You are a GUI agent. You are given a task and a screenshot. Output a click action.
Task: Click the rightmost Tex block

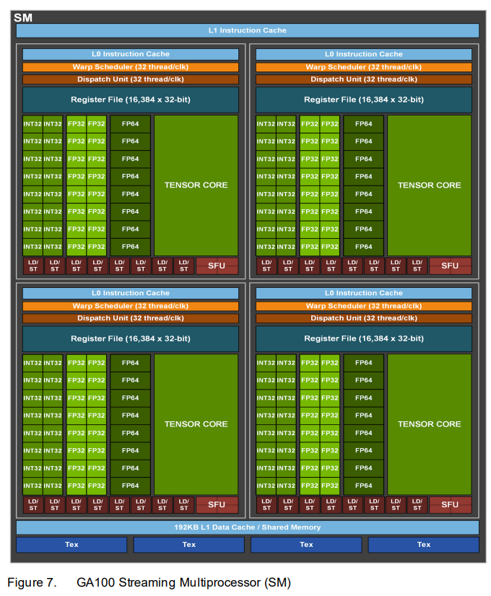point(424,545)
